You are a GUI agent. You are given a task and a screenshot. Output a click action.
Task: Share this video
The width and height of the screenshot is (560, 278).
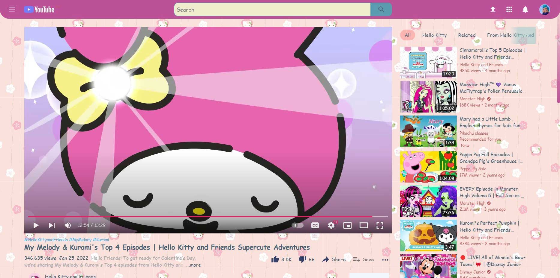pos(334,259)
